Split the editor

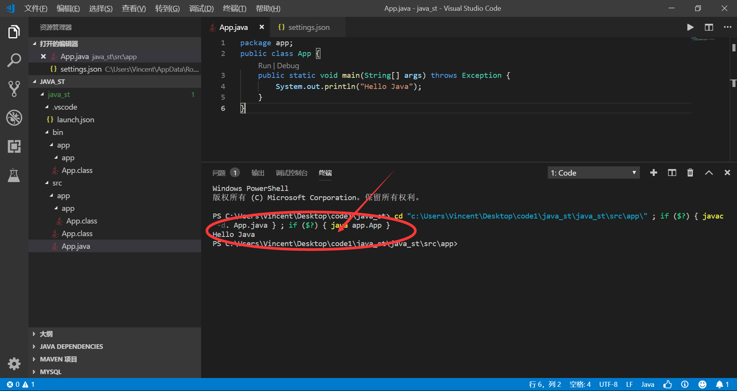[x=709, y=27]
